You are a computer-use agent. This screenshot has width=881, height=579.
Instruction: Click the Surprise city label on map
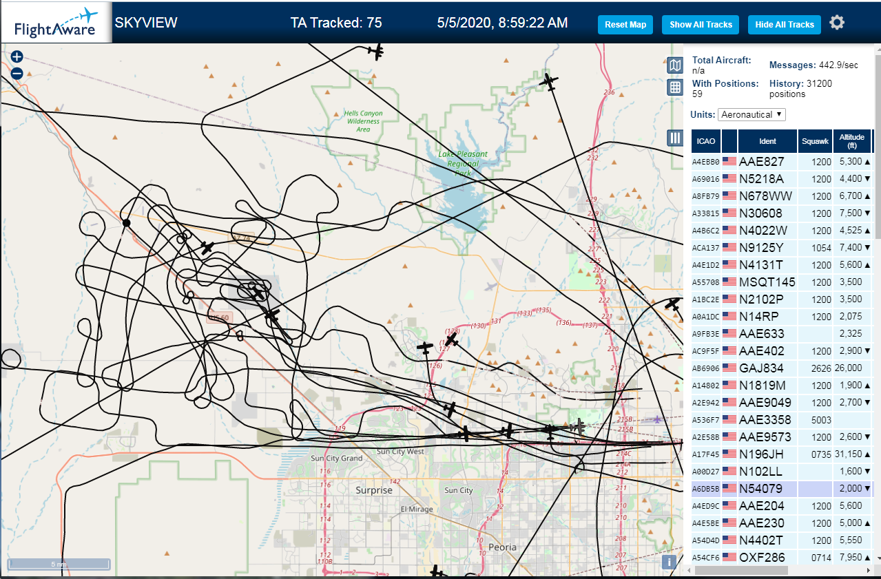374,490
